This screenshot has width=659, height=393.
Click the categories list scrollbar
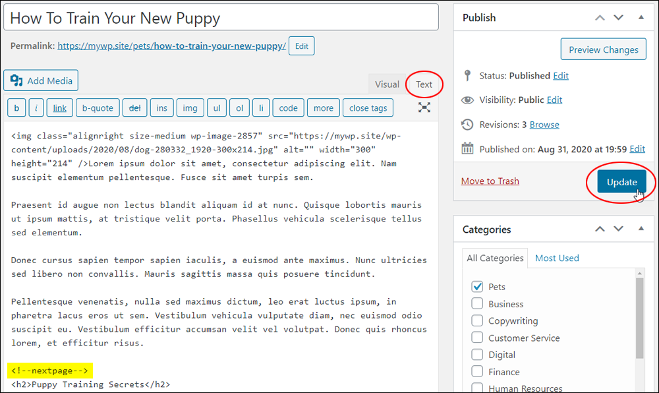click(640, 318)
